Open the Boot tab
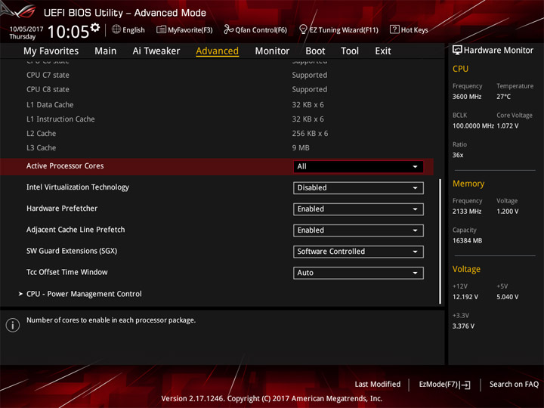544x408 pixels. (315, 51)
